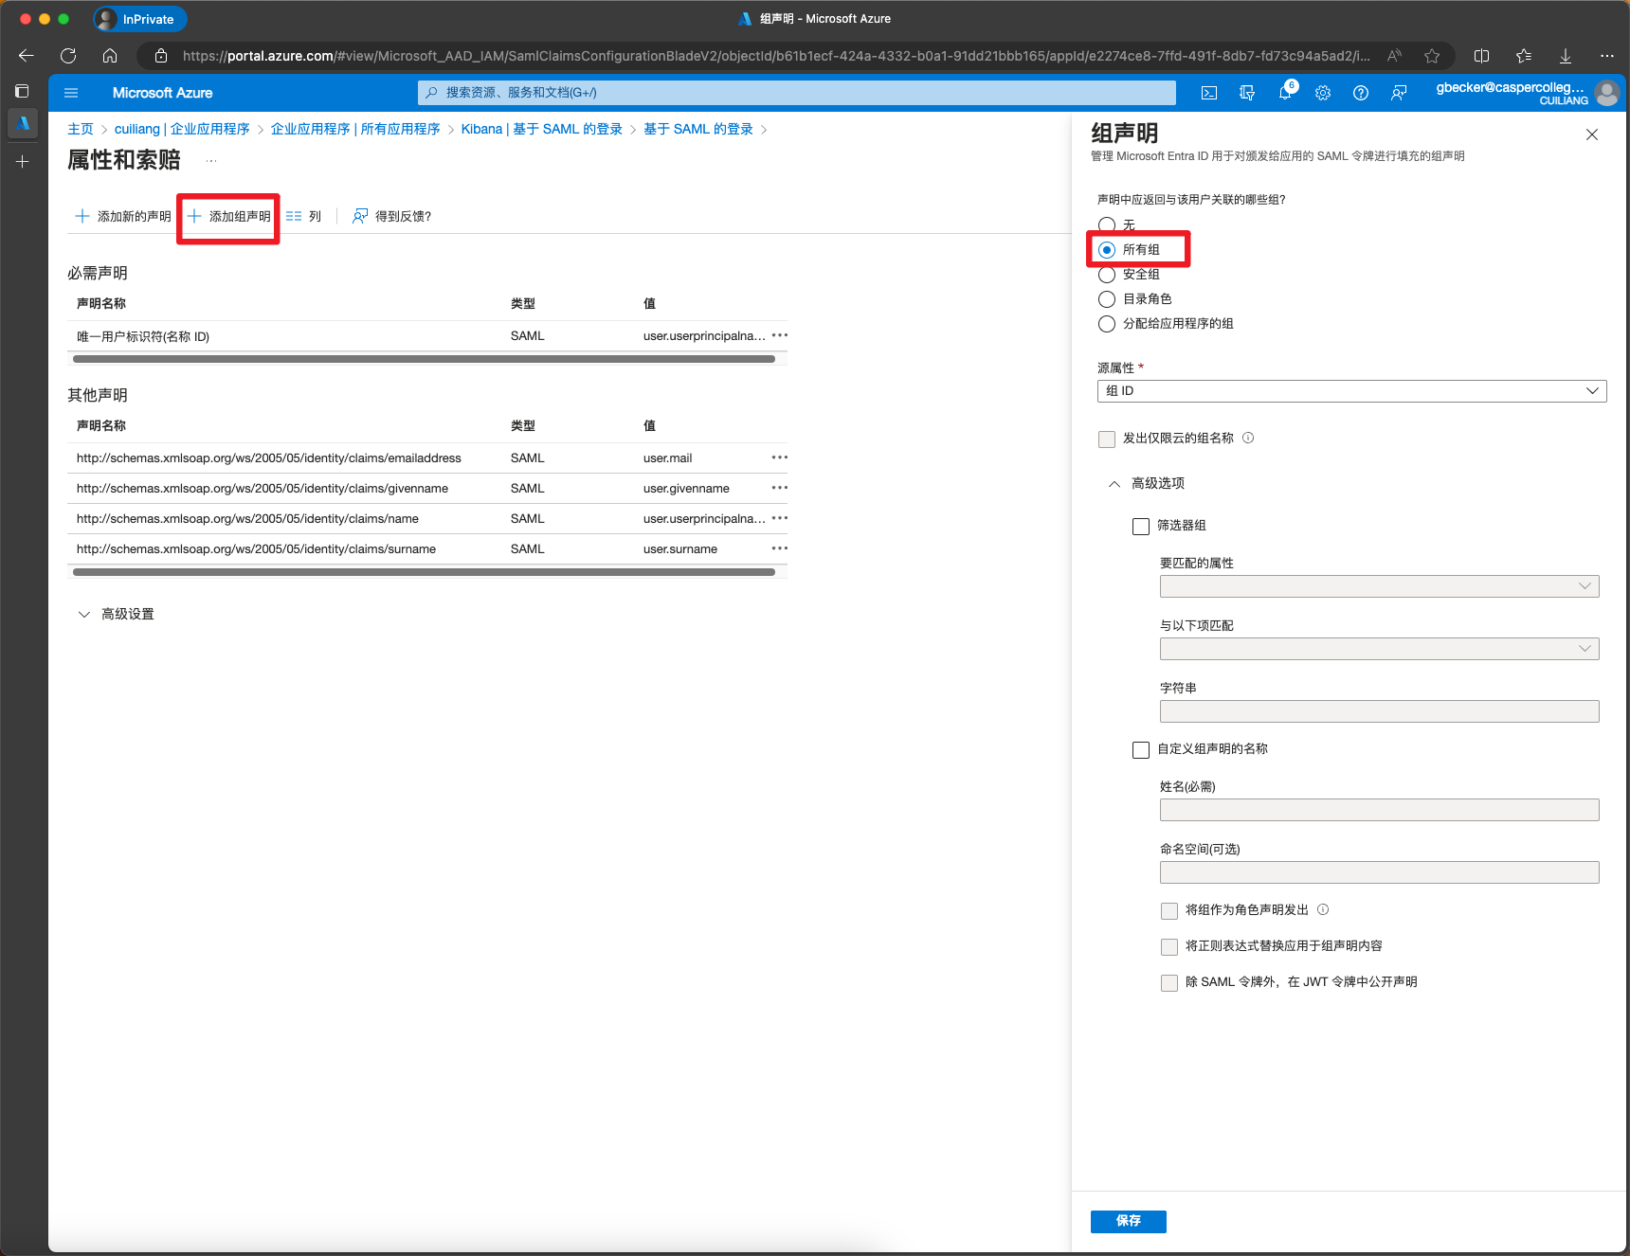Open notifications bell icon
Viewport: 1630px width, 1256px height.
point(1285,93)
